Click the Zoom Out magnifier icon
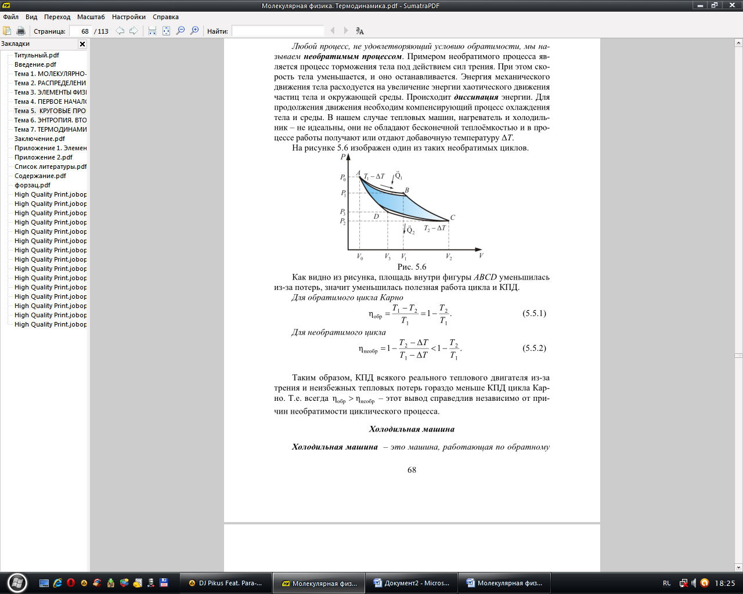The image size is (743, 594). (181, 31)
